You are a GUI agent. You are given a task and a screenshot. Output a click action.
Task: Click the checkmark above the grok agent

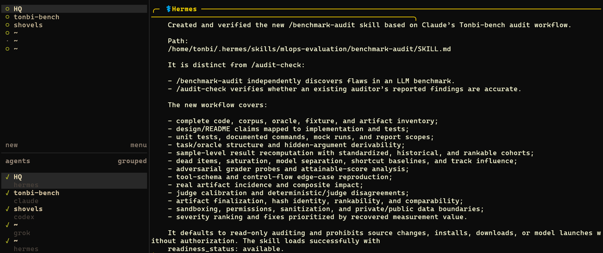coord(8,225)
